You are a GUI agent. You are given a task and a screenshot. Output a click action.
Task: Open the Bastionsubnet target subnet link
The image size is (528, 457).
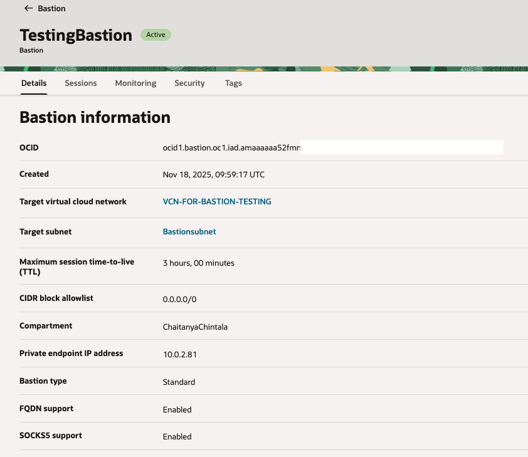click(189, 232)
